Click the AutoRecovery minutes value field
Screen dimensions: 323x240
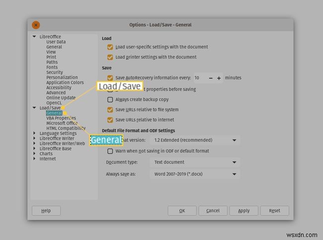coord(200,78)
